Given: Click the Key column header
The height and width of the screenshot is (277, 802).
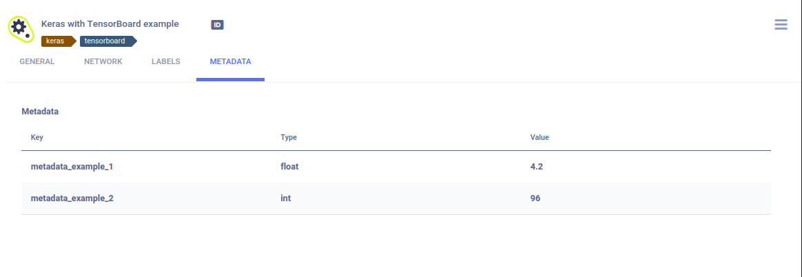Looking at the screenshot, I should pyautogui.click(x=37, y=138).
